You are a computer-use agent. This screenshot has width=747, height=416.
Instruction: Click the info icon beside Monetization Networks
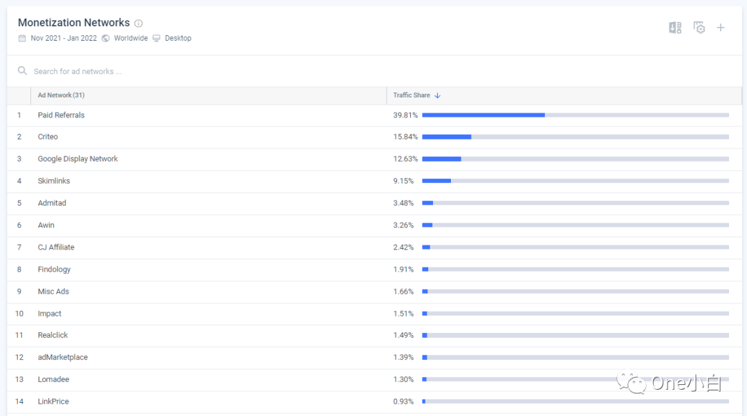point(138,23)
